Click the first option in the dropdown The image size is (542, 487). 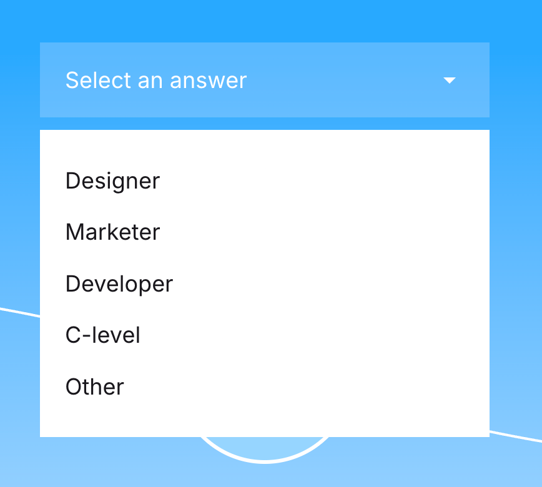tap(112, 181)
